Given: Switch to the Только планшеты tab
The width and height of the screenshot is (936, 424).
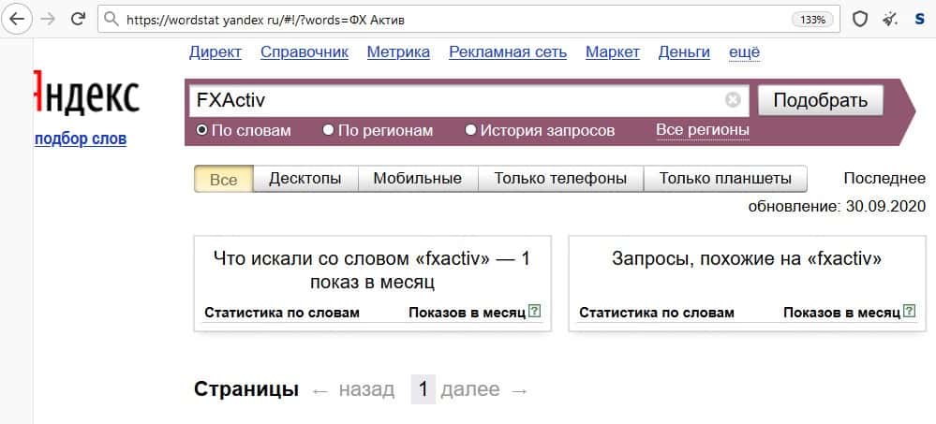Looking at the screenshot, I should 725,179.
